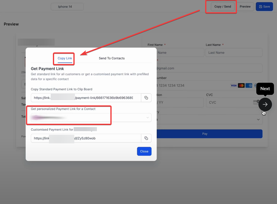This screenshot has width=277, height=204.
Task: Click the American Express card logo
Action: pyautogui.click(x=249, y=85)
